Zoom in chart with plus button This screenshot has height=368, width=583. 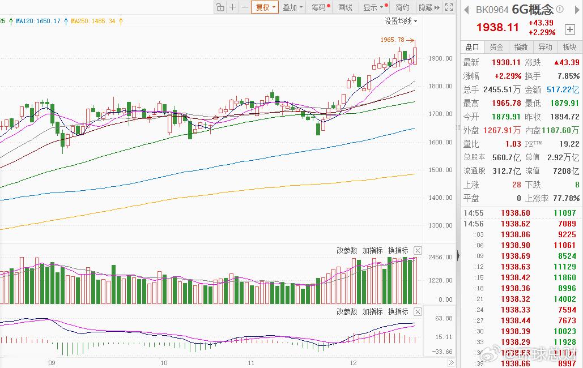(x=233, y=7)
